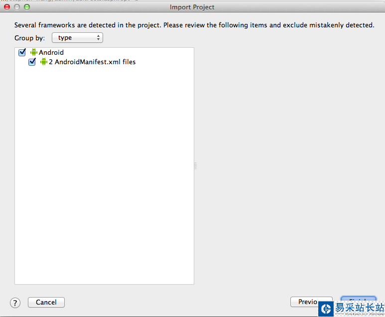This screenshot has width=385, height=317.
Task: Open the Group by type dropdown
Action: tap(77, 38)
